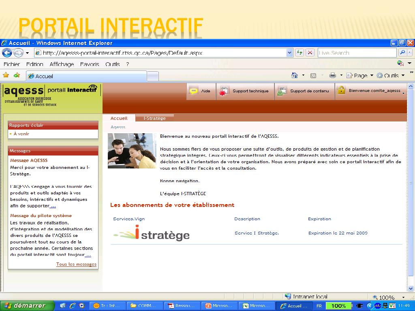Open the Favoris menu
This screenshot has width=415, height=311.
point(90,64)
